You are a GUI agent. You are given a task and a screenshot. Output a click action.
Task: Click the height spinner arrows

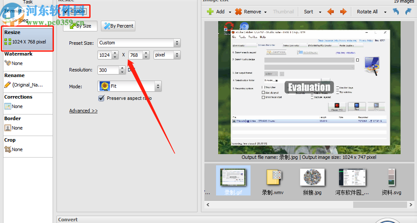(x=146, y=55)
